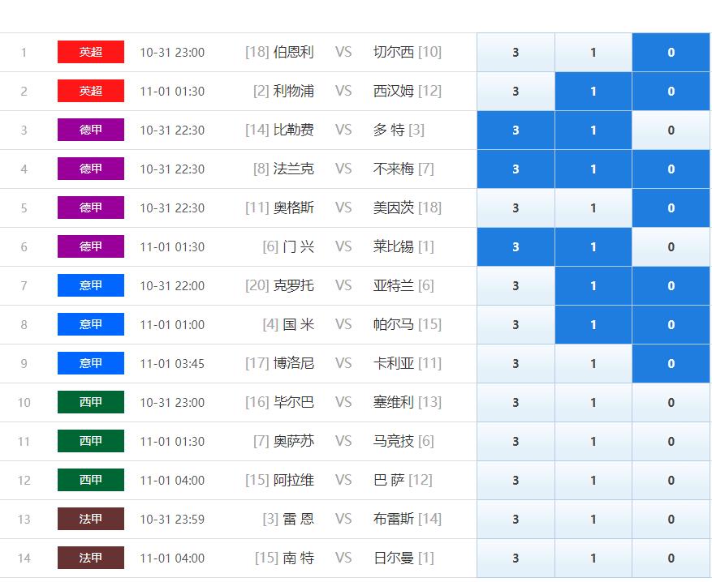Open away team 不来梅
The height and width of the screenshot is (582, 712).
pyautogui.click(x=393, y=169)
